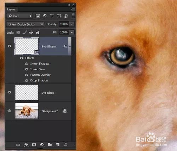Create a new group folder
177x151 pixels.
tap(50, 145)
